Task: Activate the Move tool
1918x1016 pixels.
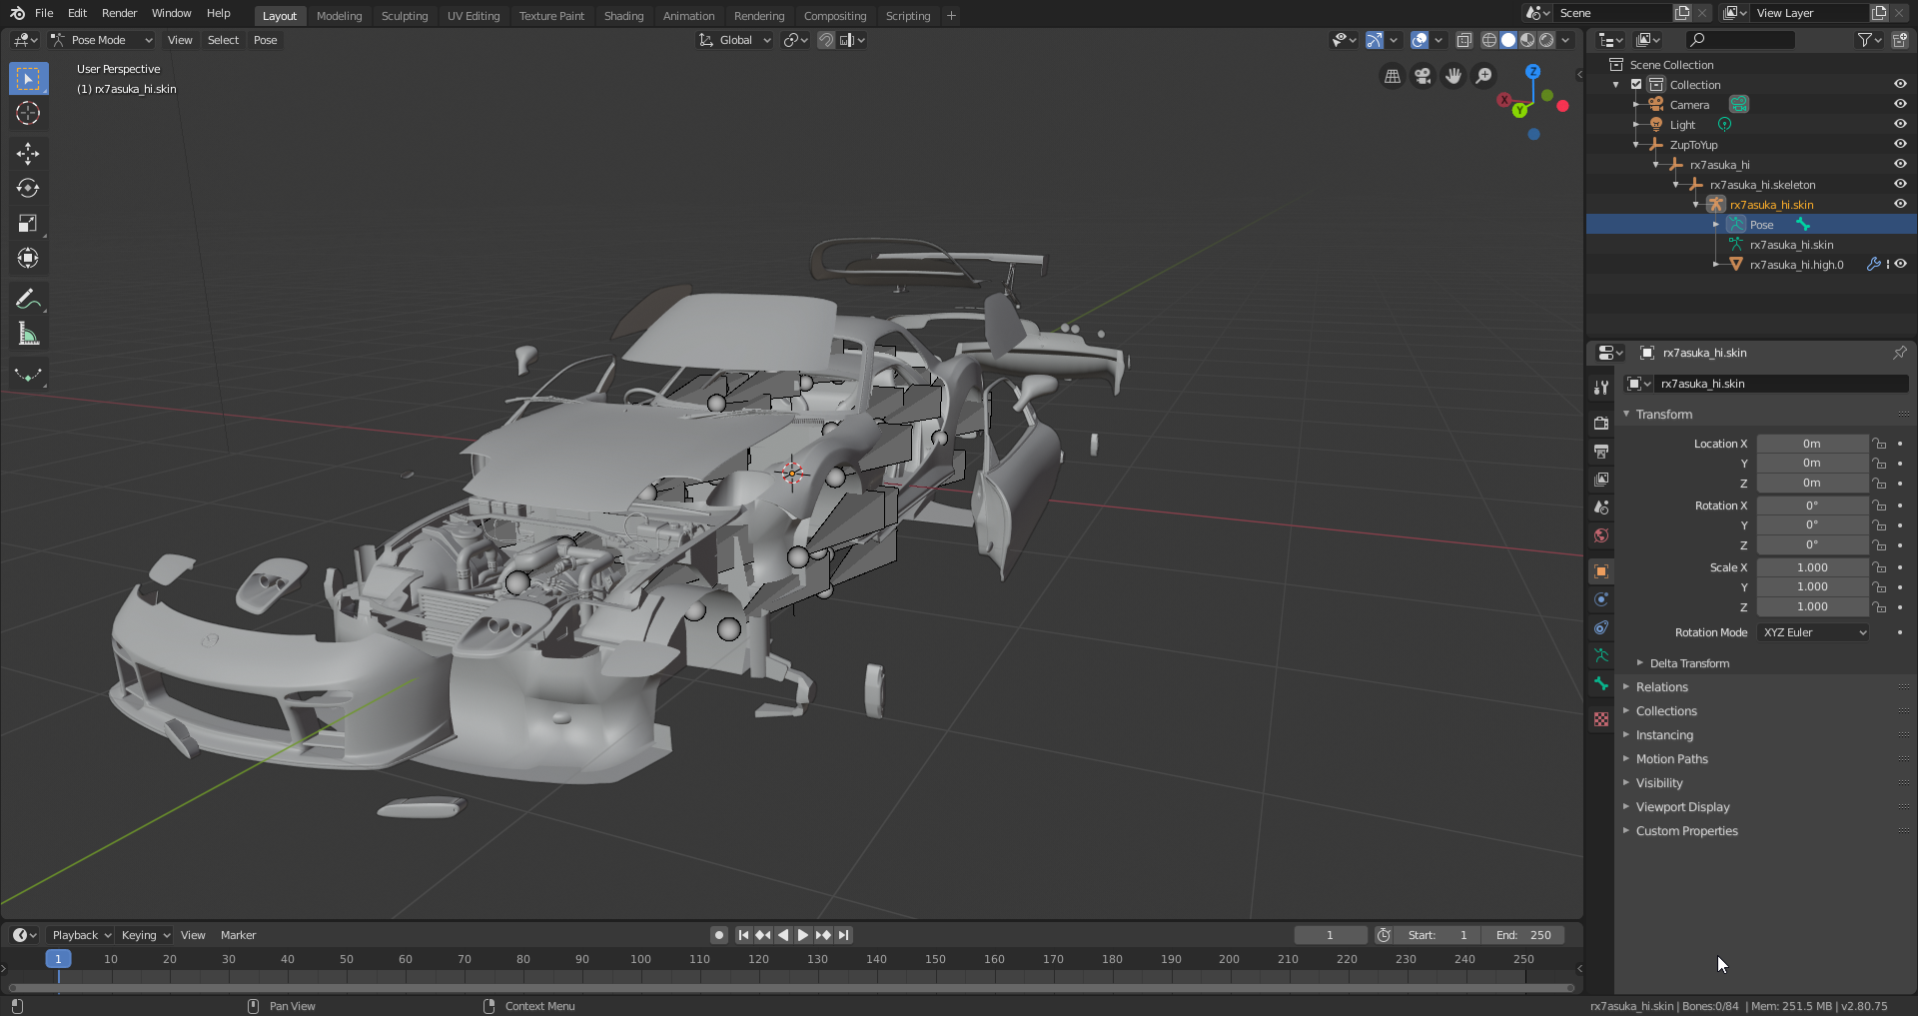Action: click(28, 153)
